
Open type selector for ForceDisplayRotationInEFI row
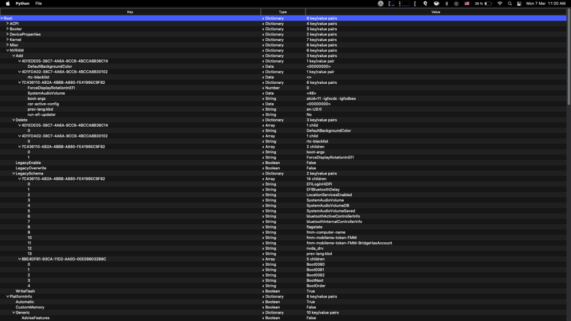pyautogui.click(x=263, y=88)
